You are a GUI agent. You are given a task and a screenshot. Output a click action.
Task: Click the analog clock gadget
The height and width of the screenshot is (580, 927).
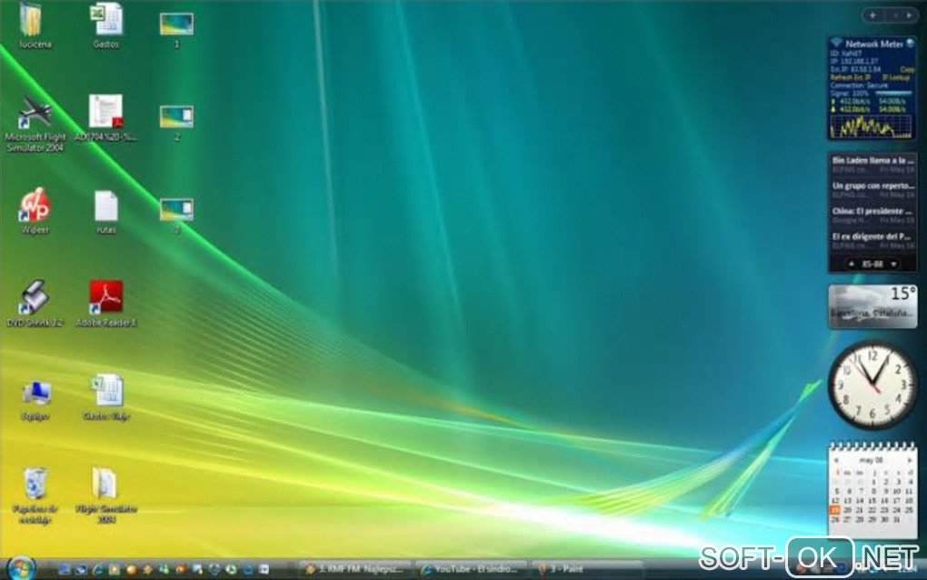click(872, 385)
